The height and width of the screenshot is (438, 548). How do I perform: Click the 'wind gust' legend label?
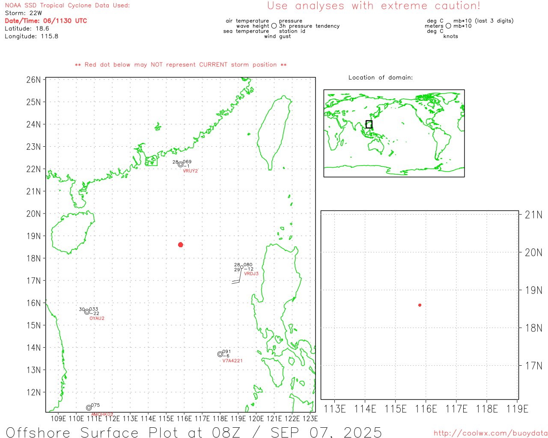tap(277, 36)
